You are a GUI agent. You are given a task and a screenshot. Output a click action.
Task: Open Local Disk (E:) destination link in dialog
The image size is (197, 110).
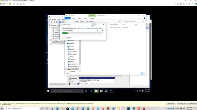coord(99,28)
